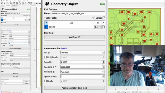Click the Dia column header in enlarged table

tap(71, 23)
